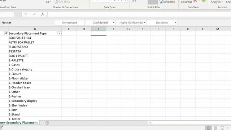231x130 pixels.
Task: Select column L header
Action: tap(203, 29)
